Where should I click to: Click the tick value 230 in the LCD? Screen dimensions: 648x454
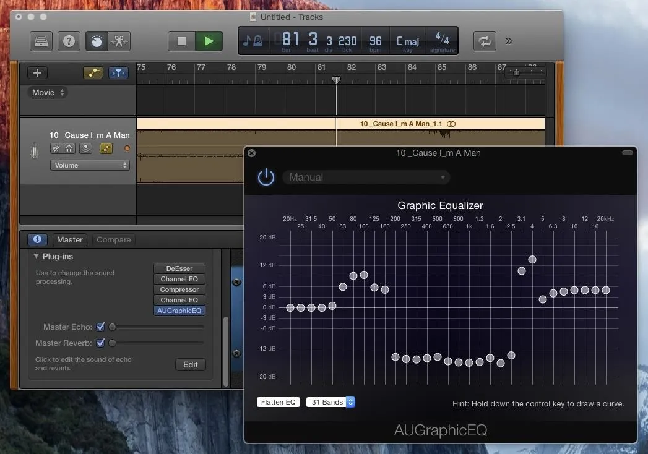point(348,41)
